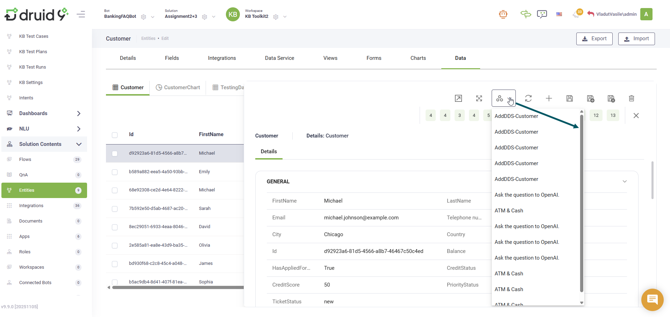Click the expand to fullscreen arrows icon
The height and width of the screenshot is (317, 670).
[479, 98]
